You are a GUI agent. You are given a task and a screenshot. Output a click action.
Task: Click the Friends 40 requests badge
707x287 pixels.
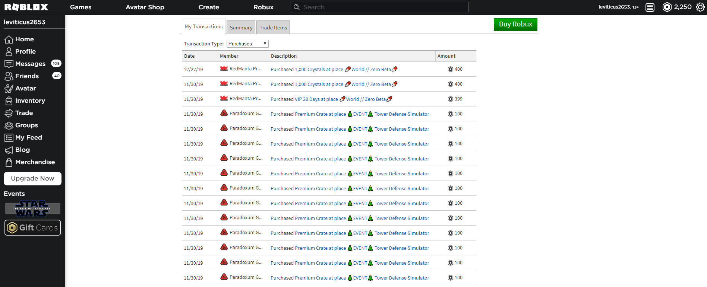(57, 76)
